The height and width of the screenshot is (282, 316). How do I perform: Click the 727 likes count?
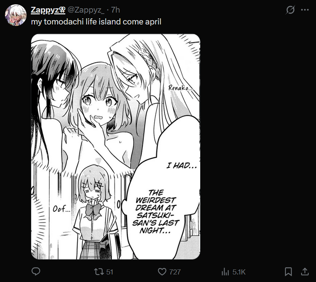click(175, 272)
